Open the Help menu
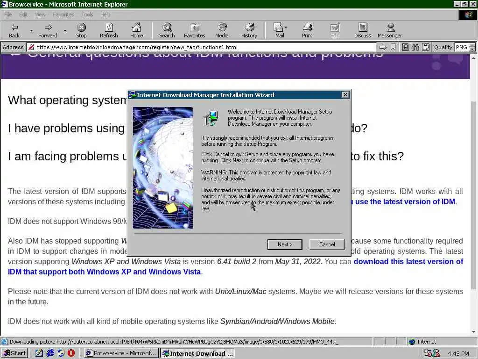Screen dimensions: 478x359 point(105,14)
